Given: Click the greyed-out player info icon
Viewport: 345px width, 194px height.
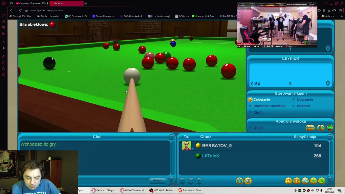Looking at the screenshot, I should pyautogui.click(x=199, y=181).
